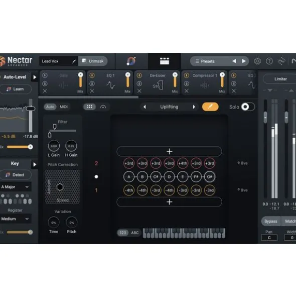Click the H Gain knob
The image size is (296, 297).
click(x=71, y=146)
